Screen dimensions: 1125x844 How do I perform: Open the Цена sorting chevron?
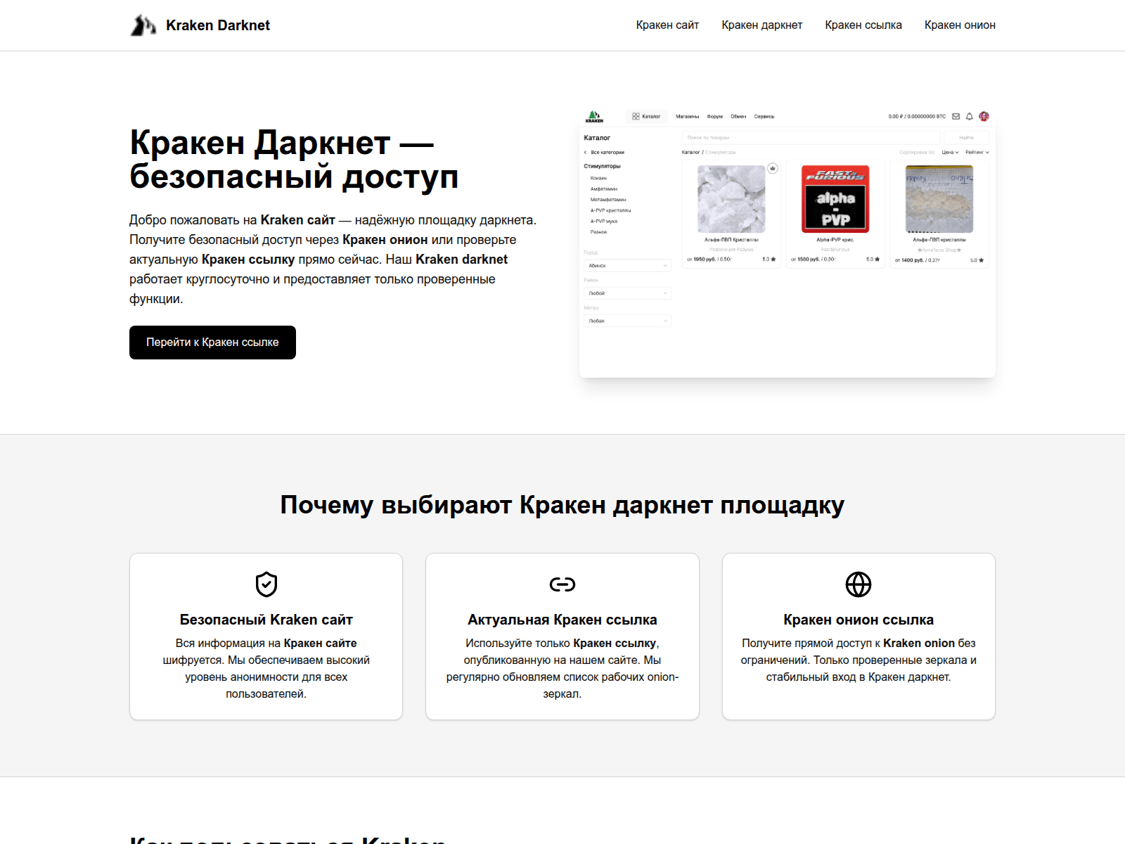point(957,153)
